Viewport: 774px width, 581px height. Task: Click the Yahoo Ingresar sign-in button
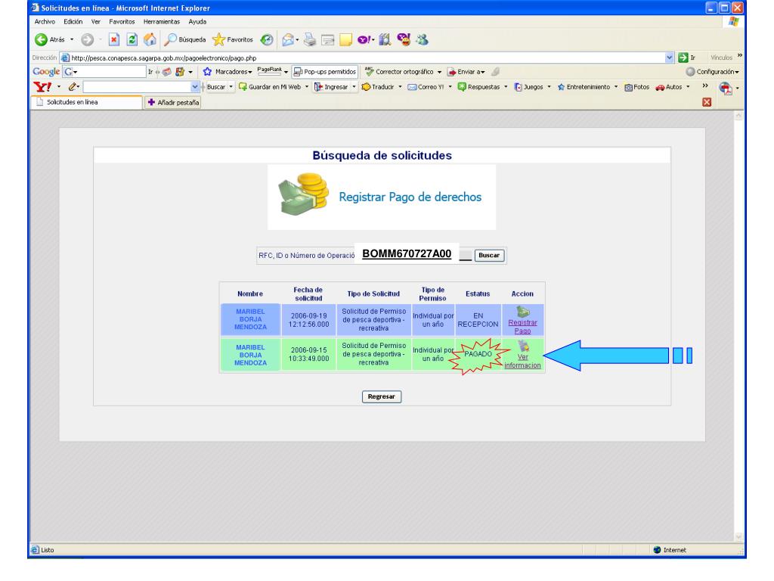[331, 87]
